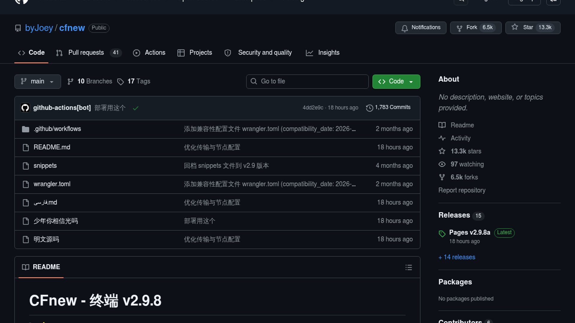Viewport: 575px width, 323px height.
Task: Focus the Go to file search field
Action: click(x=307, y=81)
